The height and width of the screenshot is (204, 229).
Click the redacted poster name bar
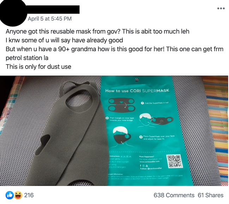point(52,10)
